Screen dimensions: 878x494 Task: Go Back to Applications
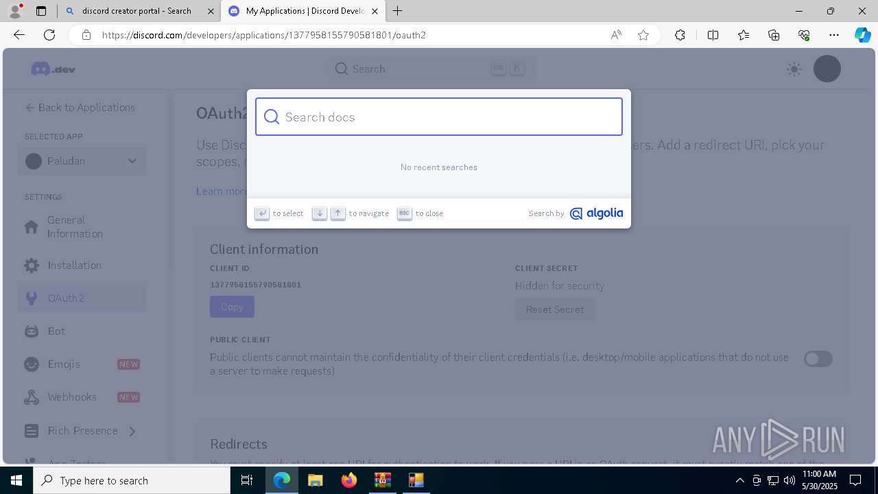[80, 108]
